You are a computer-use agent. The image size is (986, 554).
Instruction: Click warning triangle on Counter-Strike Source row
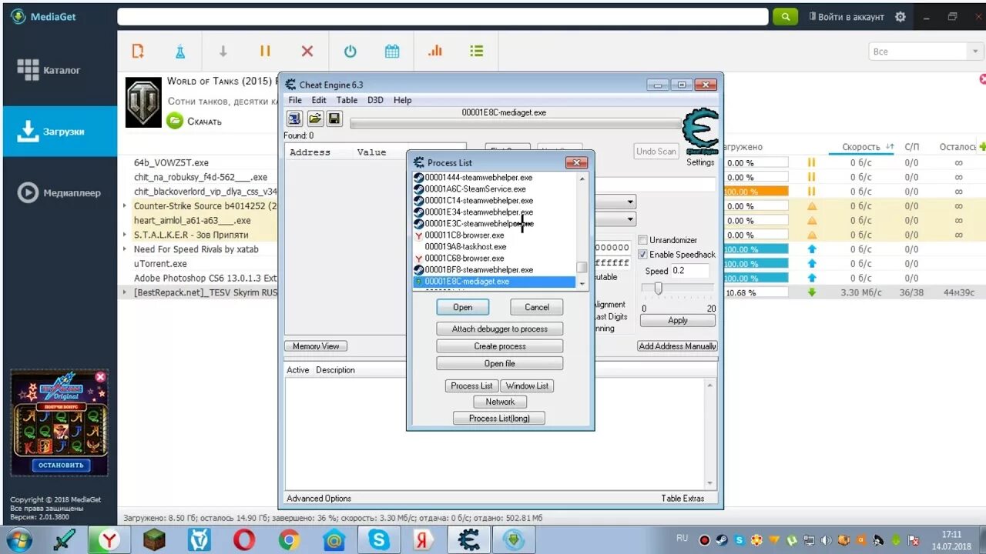pos(811,206)
